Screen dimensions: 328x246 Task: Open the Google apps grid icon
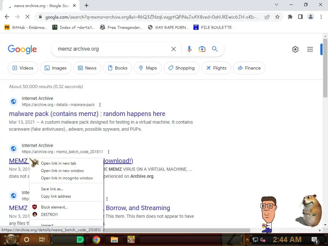pyautogui.click(x=310, y=49)
